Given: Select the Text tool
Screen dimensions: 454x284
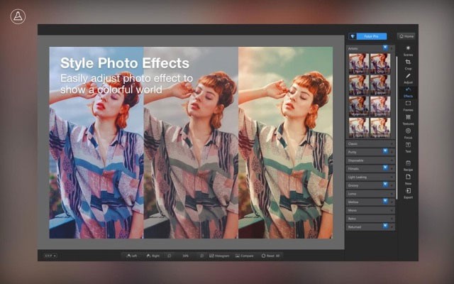Looking at the screenshot, I should click(x=408, y=146).
